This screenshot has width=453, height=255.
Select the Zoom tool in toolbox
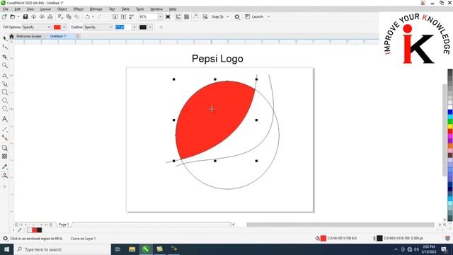[x=5, y=65]
